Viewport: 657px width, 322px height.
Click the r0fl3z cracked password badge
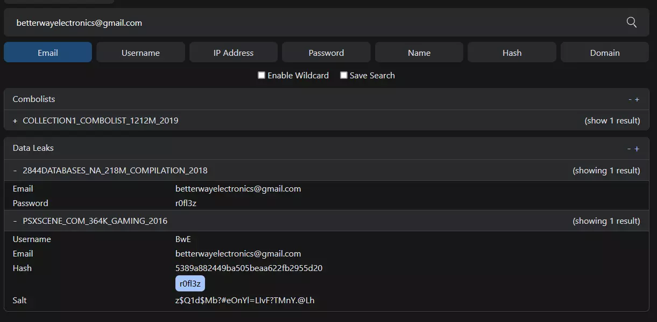click(190, 283)
